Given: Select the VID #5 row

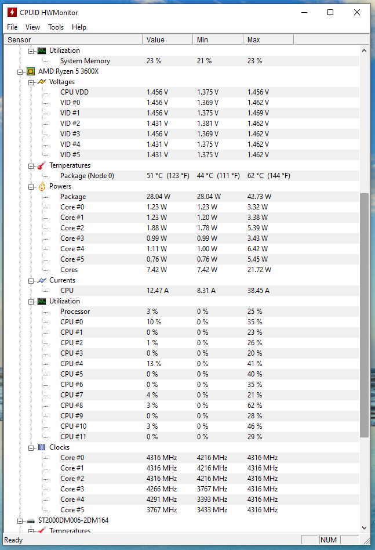Looking at the screenshot, I should click(209, 155).
